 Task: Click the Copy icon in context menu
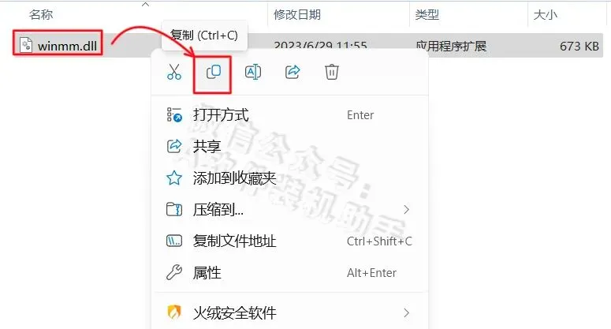[x=214, y=72]
